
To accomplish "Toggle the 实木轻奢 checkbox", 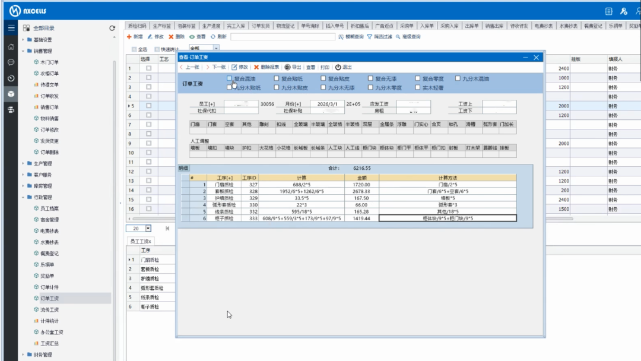I will pyautogui.click(x=417, y=87).
